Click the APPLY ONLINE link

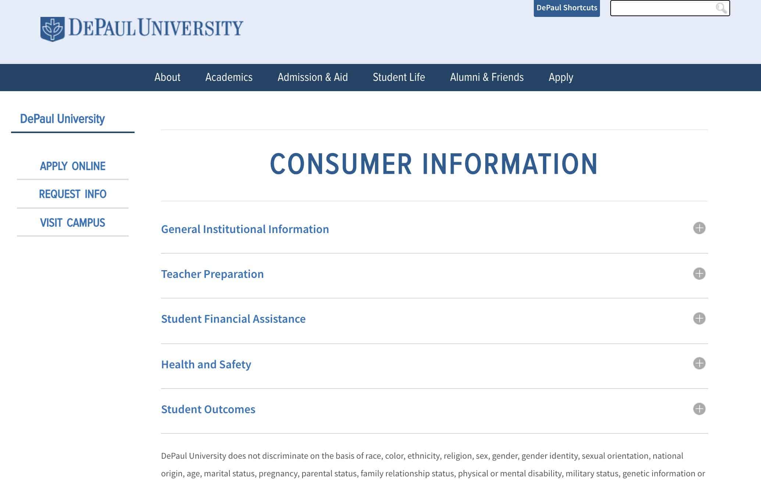[72, 165]
